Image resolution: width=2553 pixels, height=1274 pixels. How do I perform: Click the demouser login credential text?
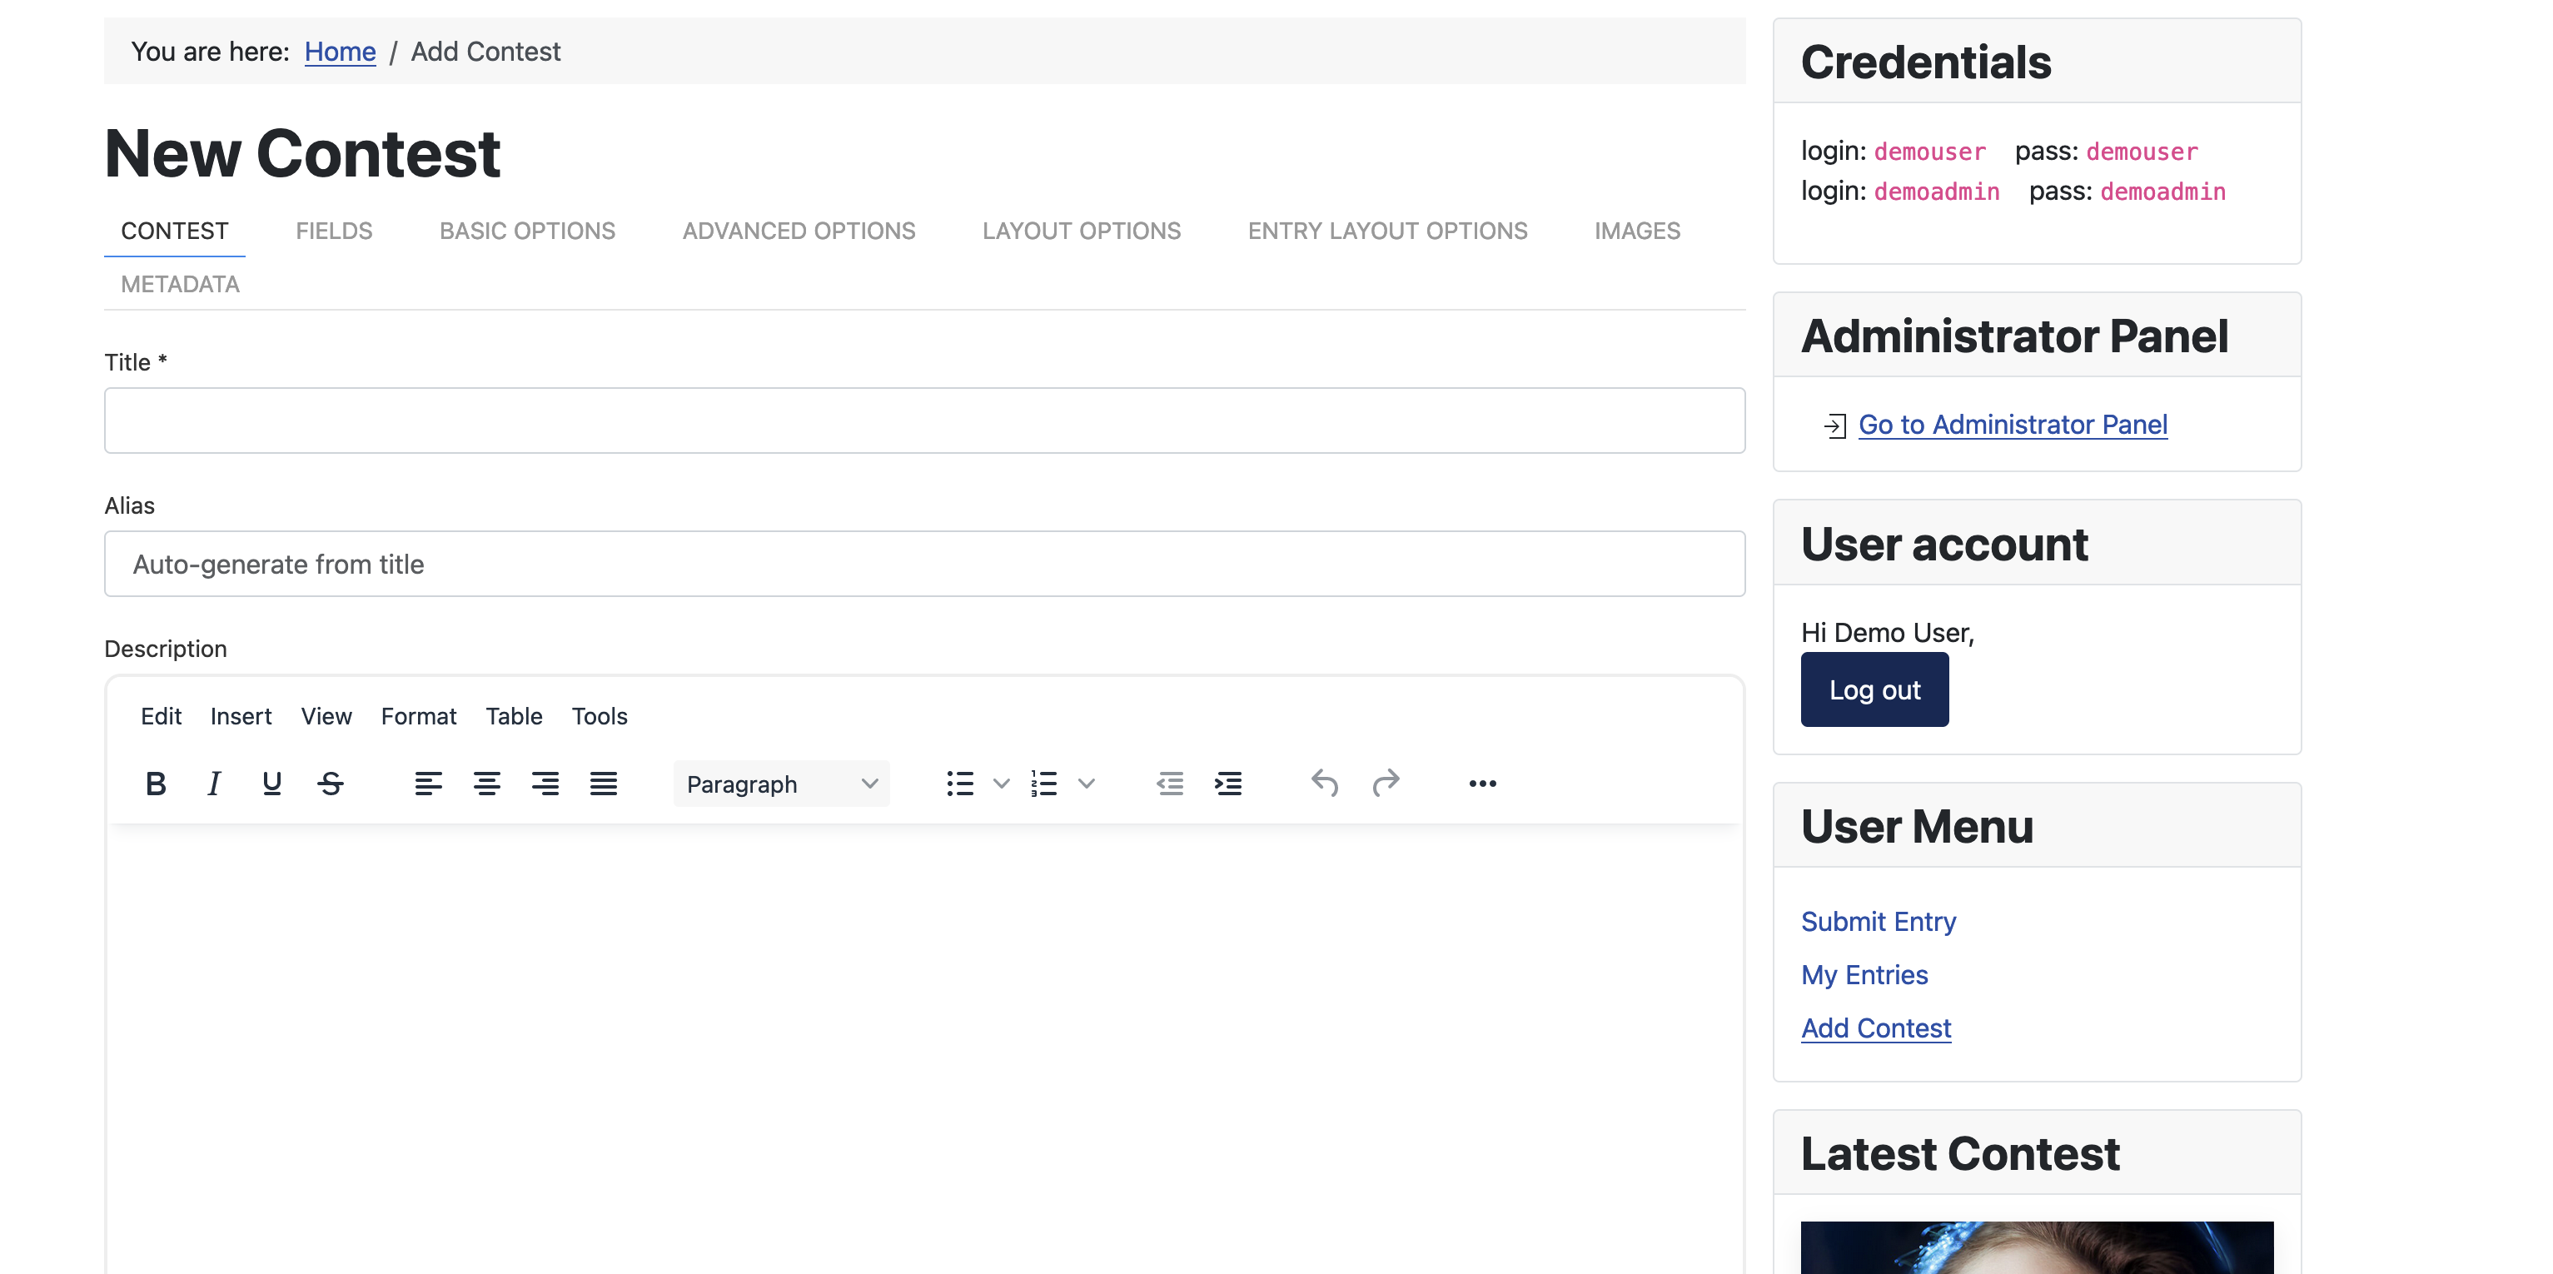point(1929,152)
